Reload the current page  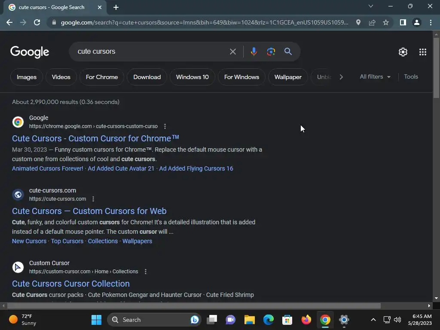coord(37,22)
